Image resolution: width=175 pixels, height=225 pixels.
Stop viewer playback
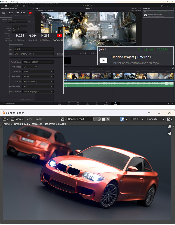86,53
